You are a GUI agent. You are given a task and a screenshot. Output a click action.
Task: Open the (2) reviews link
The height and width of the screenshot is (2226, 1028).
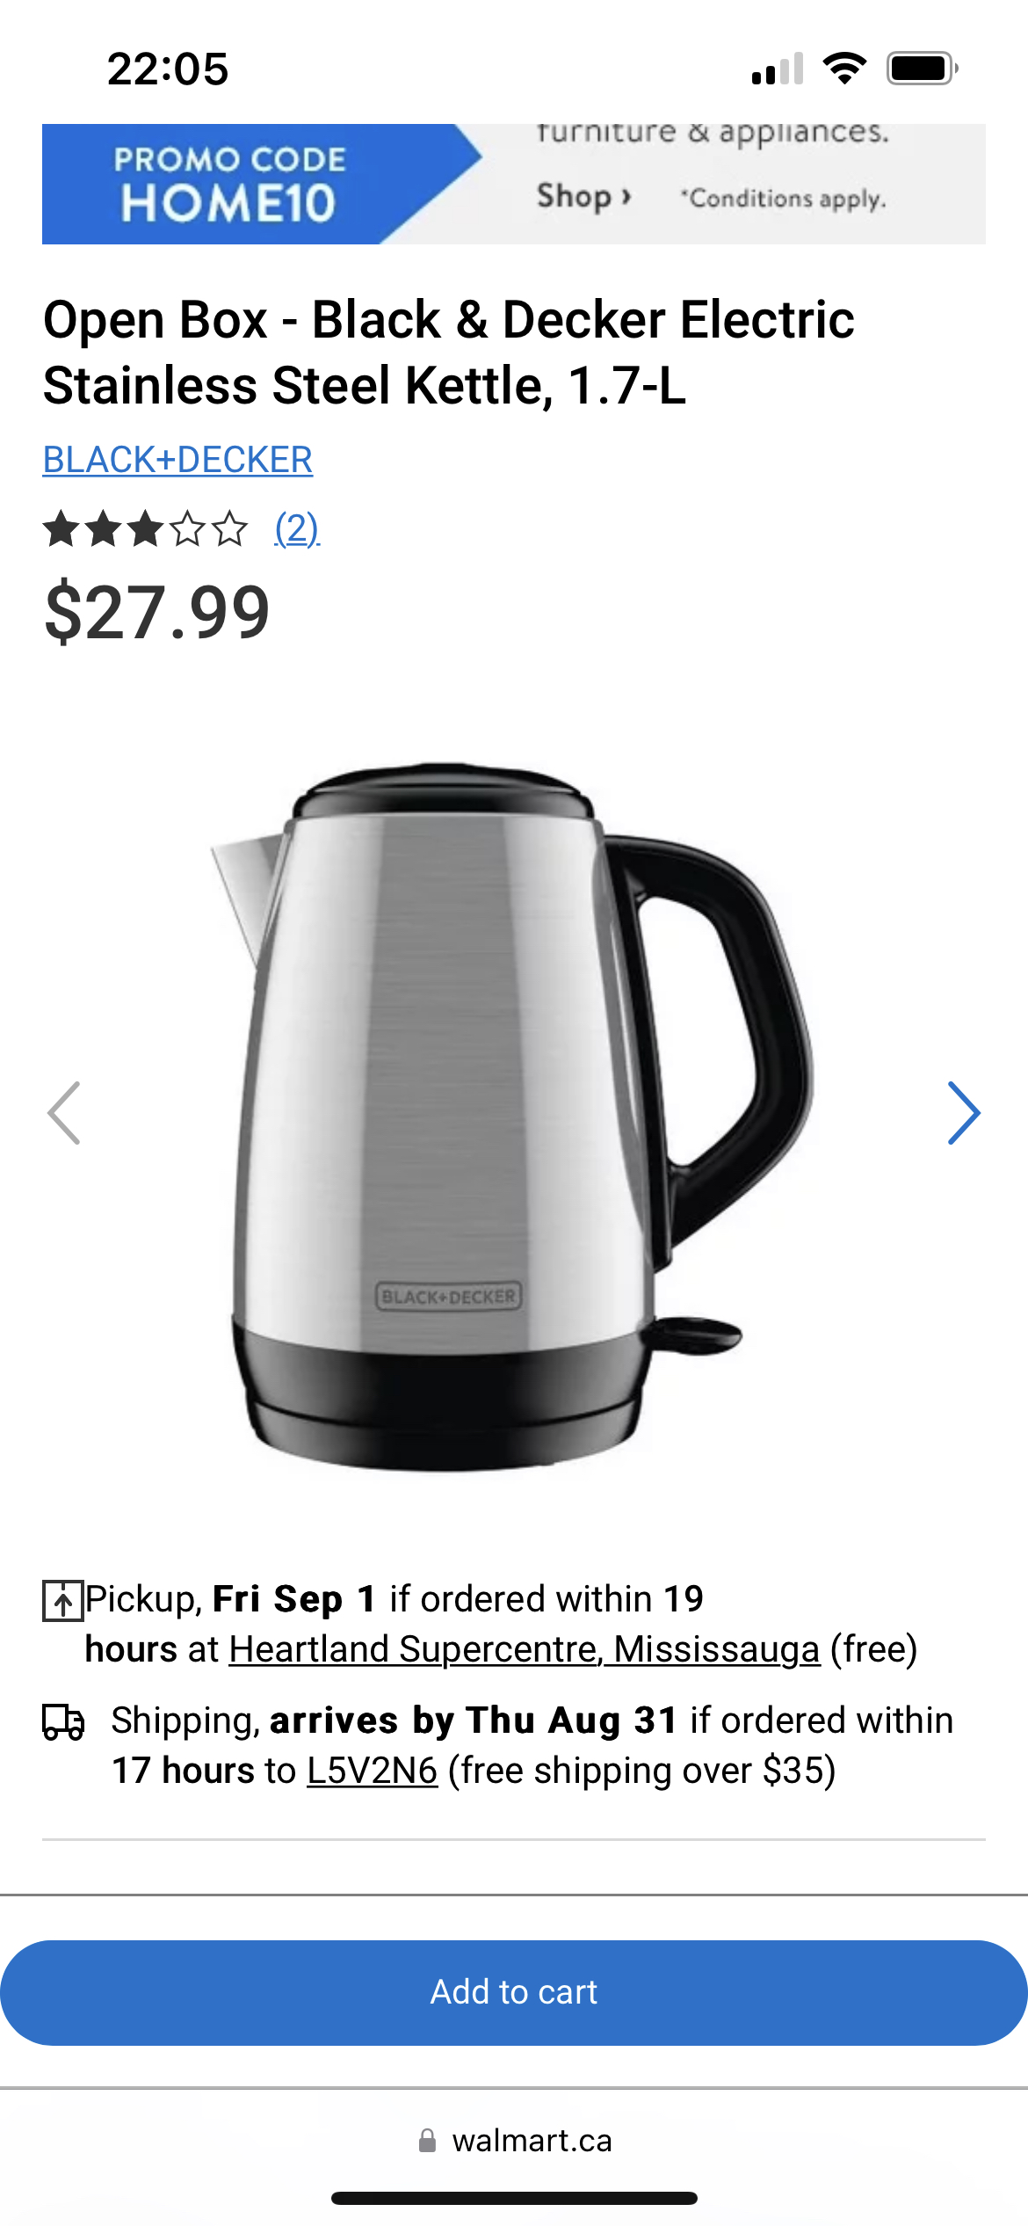click(x=297, y=529)
